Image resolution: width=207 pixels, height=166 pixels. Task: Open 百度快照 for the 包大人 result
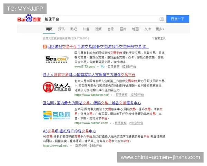(x=121, y=95)
